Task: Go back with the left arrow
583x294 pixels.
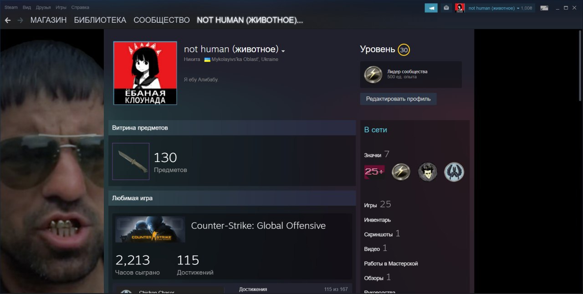Action: click(x=8, y=20)
